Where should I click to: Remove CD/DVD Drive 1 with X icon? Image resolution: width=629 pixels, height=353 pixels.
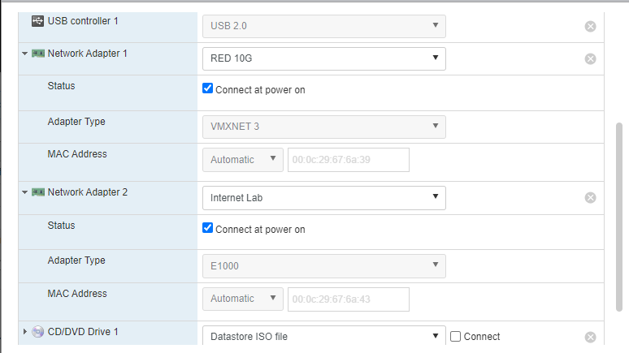coord(591,337)
